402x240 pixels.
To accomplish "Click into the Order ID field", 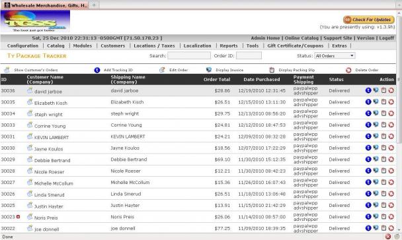I will pyautogui.click(x=249, y=55).
